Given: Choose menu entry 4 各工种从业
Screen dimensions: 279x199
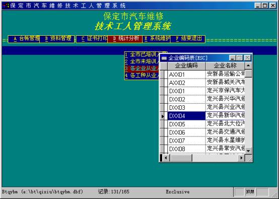Looking at the screenshot, I should [142, 76].
